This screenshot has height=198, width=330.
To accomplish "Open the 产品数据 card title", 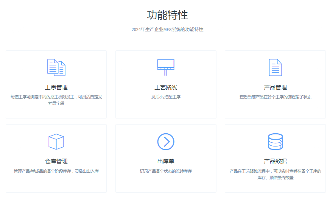I will pos(275,161).
